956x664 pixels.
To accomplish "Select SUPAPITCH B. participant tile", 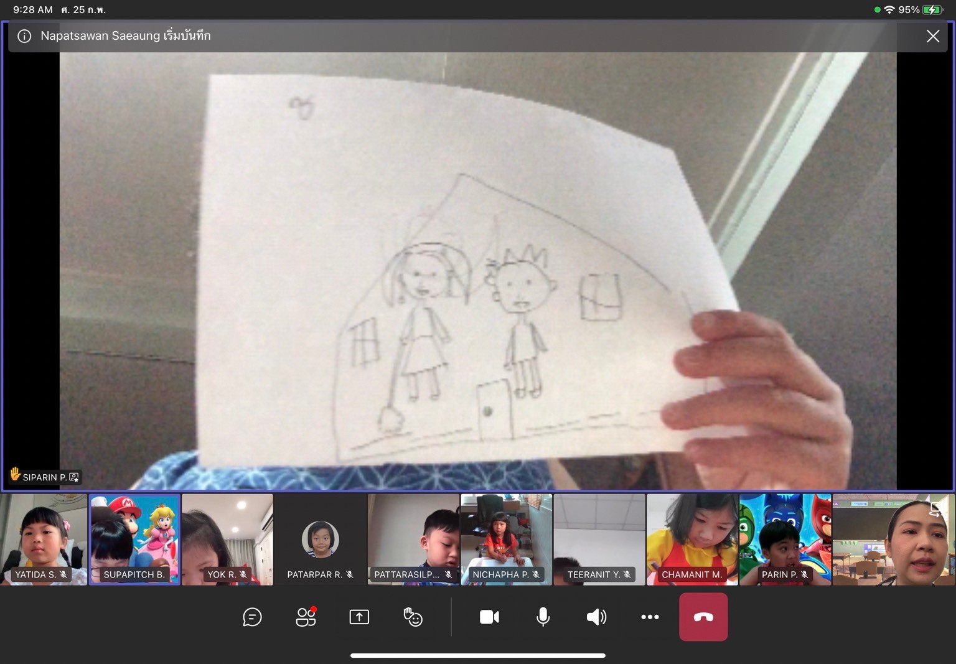I will tap(134, 540).
